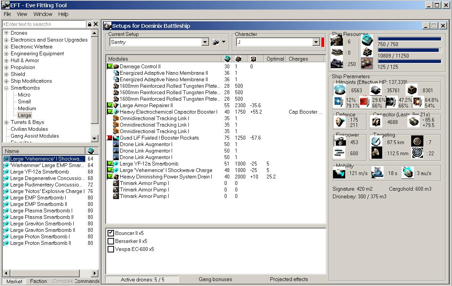Switch to the Faction tab
Viewport: 452px width, 286px height.
[x=38, y=281]
